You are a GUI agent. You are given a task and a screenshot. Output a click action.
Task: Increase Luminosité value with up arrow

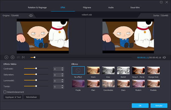62,80
